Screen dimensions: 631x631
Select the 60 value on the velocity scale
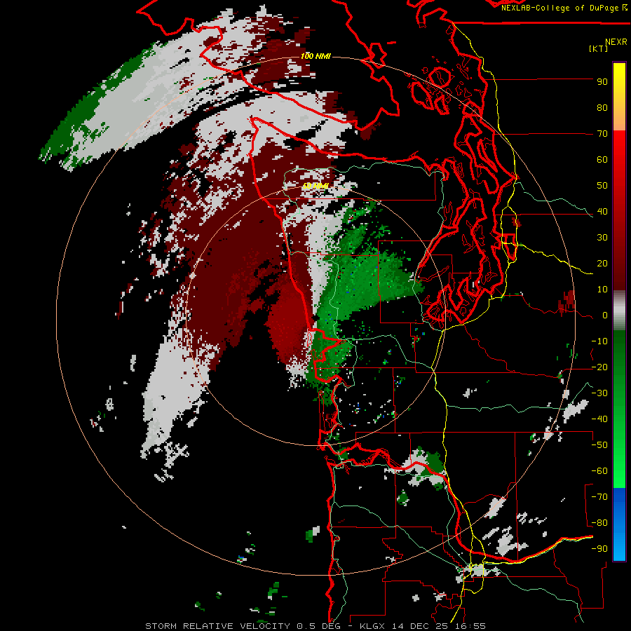[x=602, y=160]
